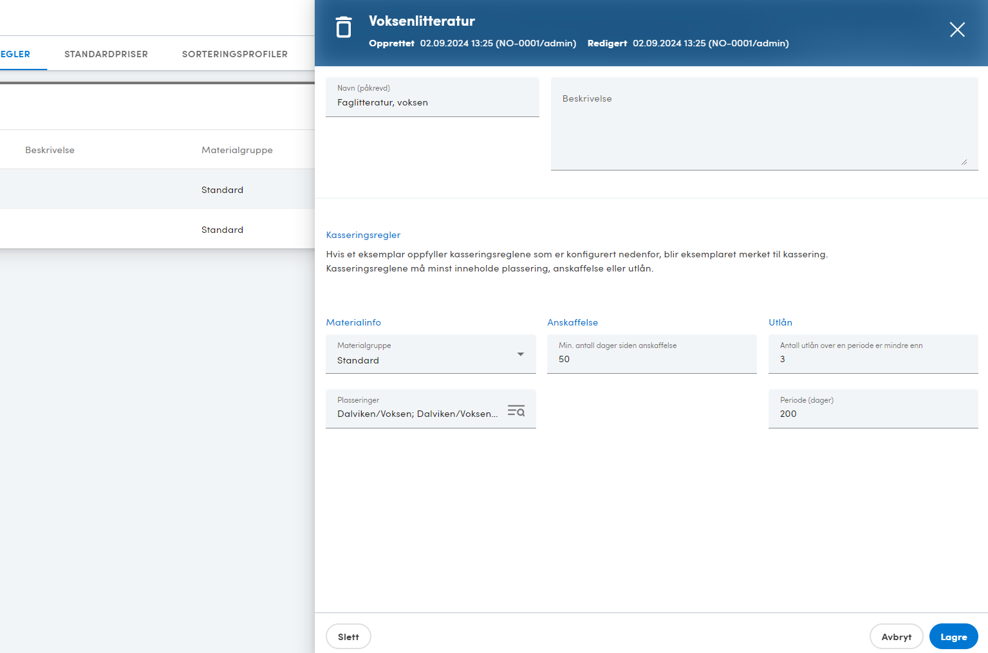The width and height of the screenshot is (988, 653).
Task: Click the Anskaffelse section label
Action: [573, 322]
